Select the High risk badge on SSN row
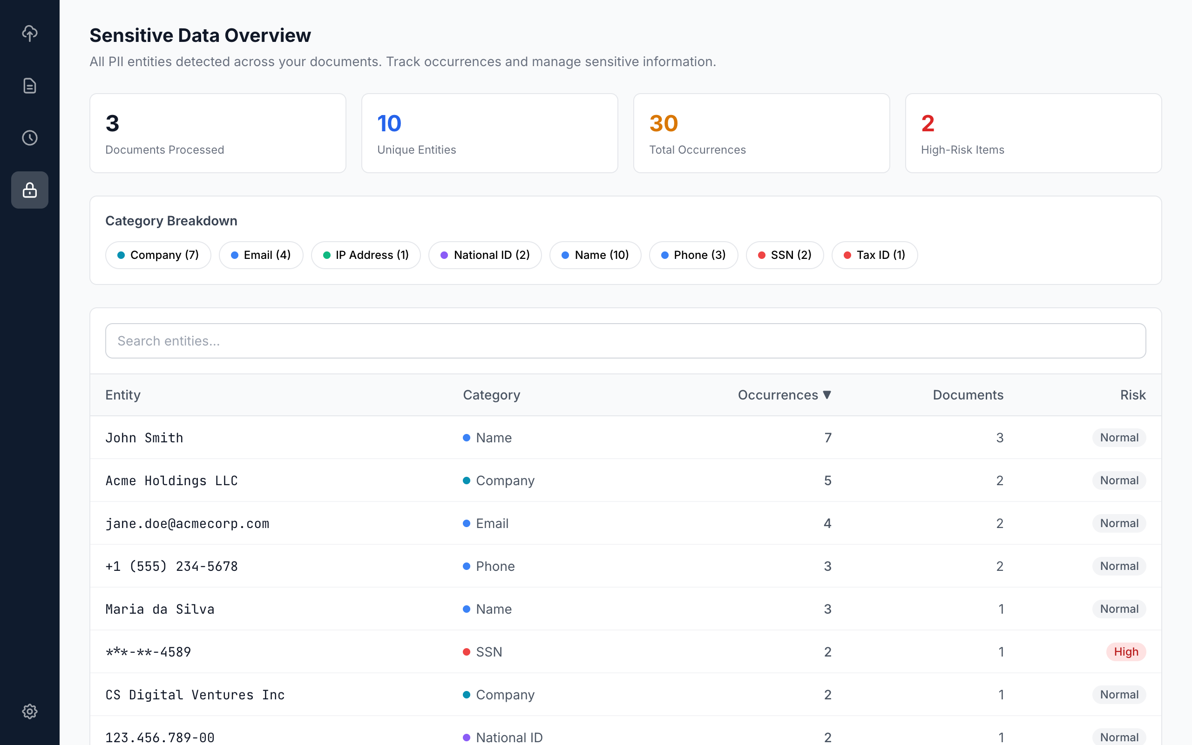This screenshot has width=1192, height=745. click(1126, 651)
